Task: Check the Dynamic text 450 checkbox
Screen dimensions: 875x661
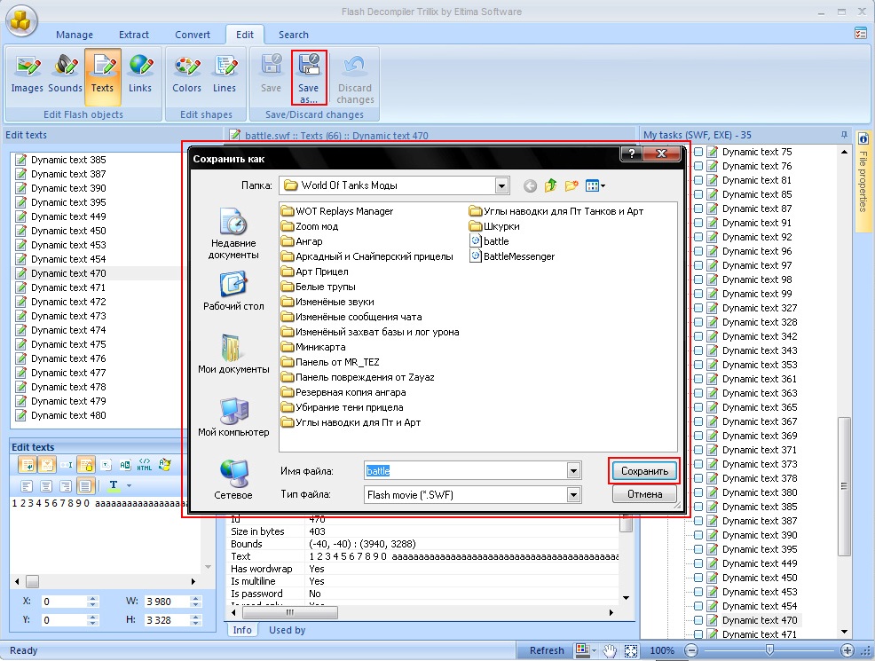Action: (x=698, y=578)
